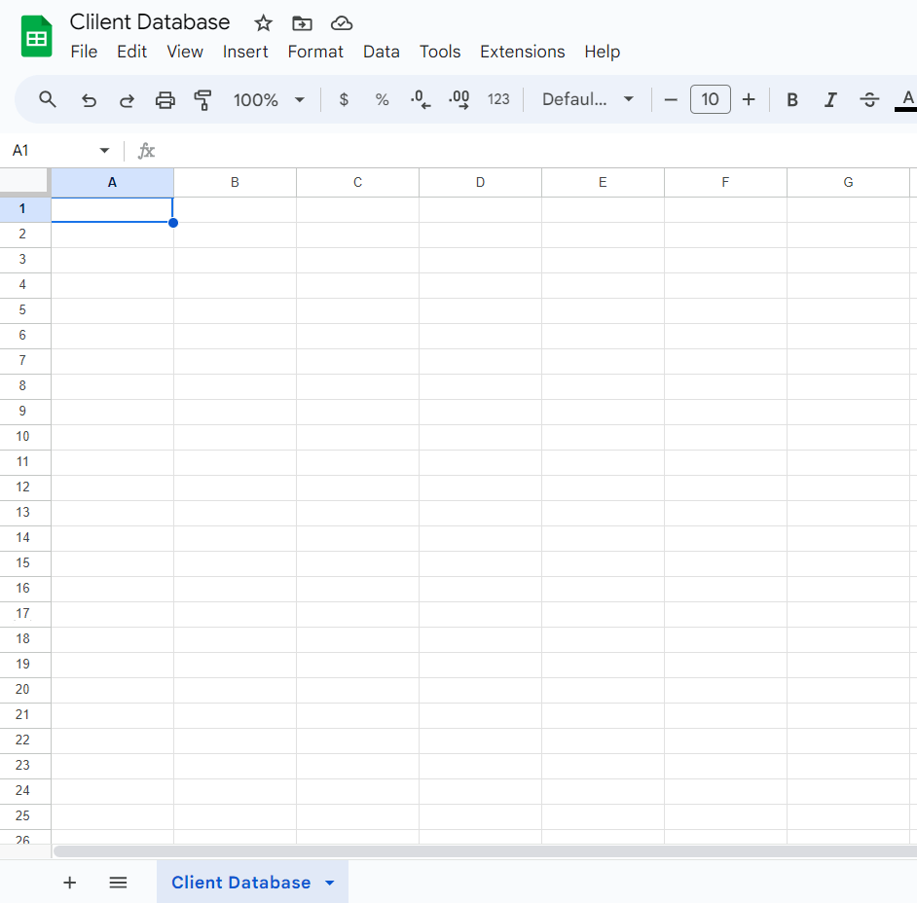Open the Default font dropdown

tap(588, 99)
